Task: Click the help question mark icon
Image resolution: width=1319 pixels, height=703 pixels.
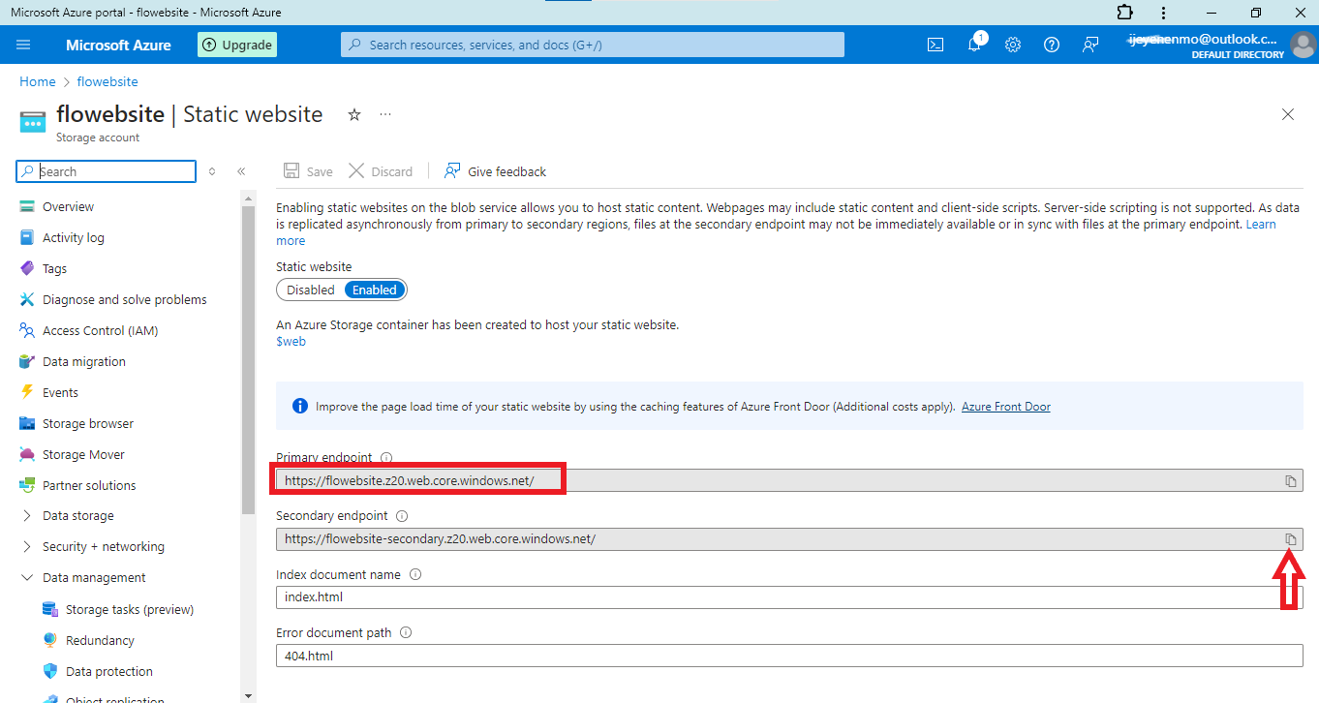Action: pos(1052,45)
